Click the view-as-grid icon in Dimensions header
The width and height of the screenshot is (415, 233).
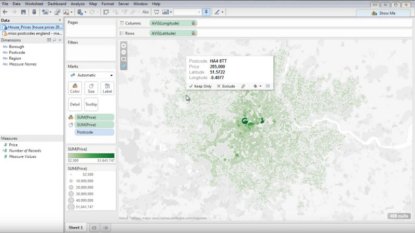tap(49, 40)
